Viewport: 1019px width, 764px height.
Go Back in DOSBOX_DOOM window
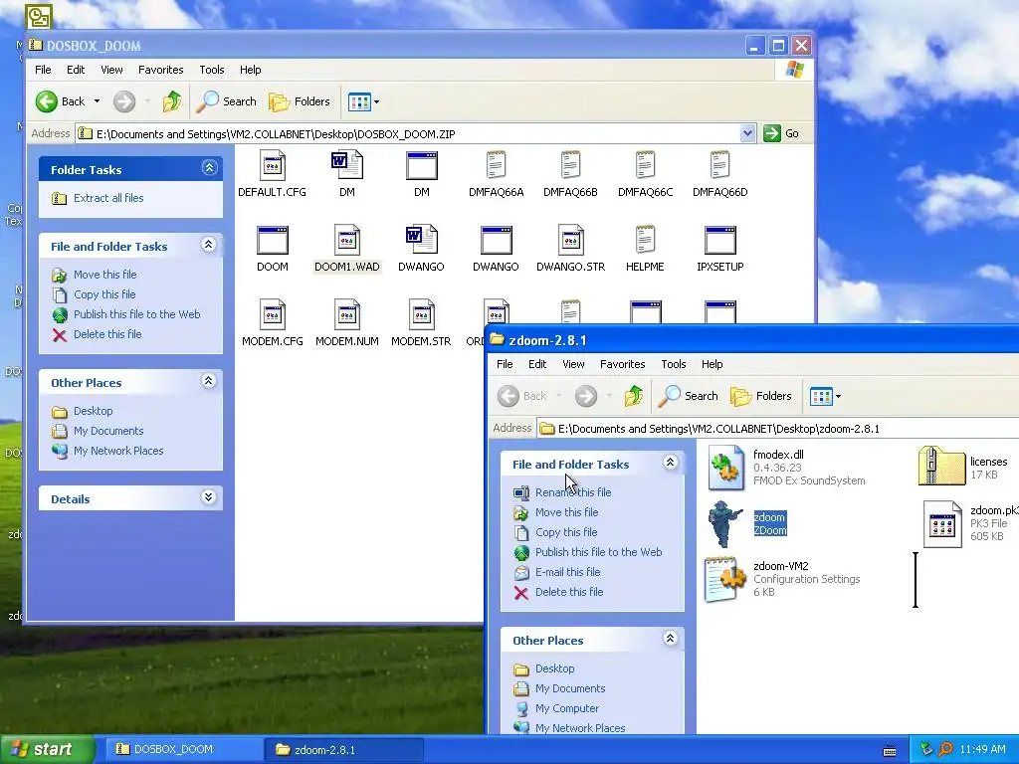click(61, 101)
